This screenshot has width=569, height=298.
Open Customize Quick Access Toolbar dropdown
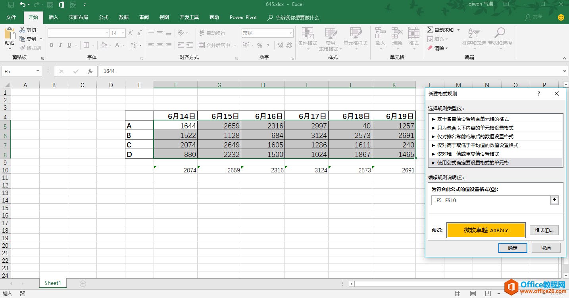(85, 5)
